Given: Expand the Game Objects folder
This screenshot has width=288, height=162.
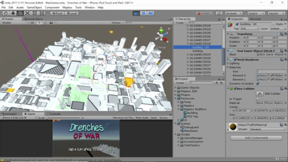Looking at the screenshot, I should coord(175,88).
